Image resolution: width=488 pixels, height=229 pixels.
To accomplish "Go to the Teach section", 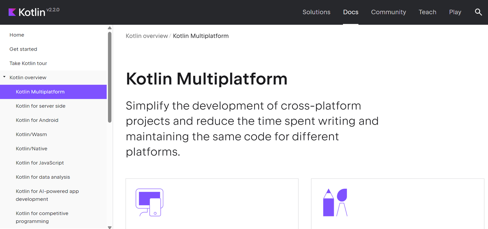I will [427, 12].
